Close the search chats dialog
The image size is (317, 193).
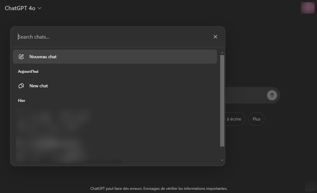tap(215, 37)
